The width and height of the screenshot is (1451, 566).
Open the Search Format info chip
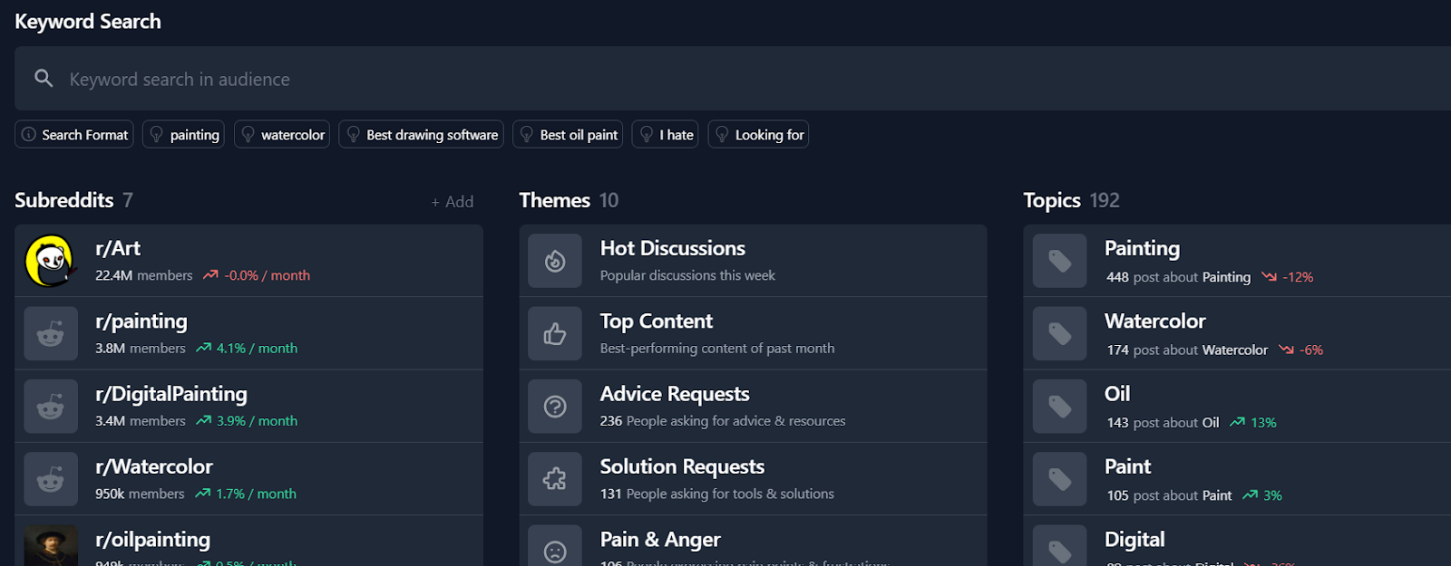click(74, 134)
